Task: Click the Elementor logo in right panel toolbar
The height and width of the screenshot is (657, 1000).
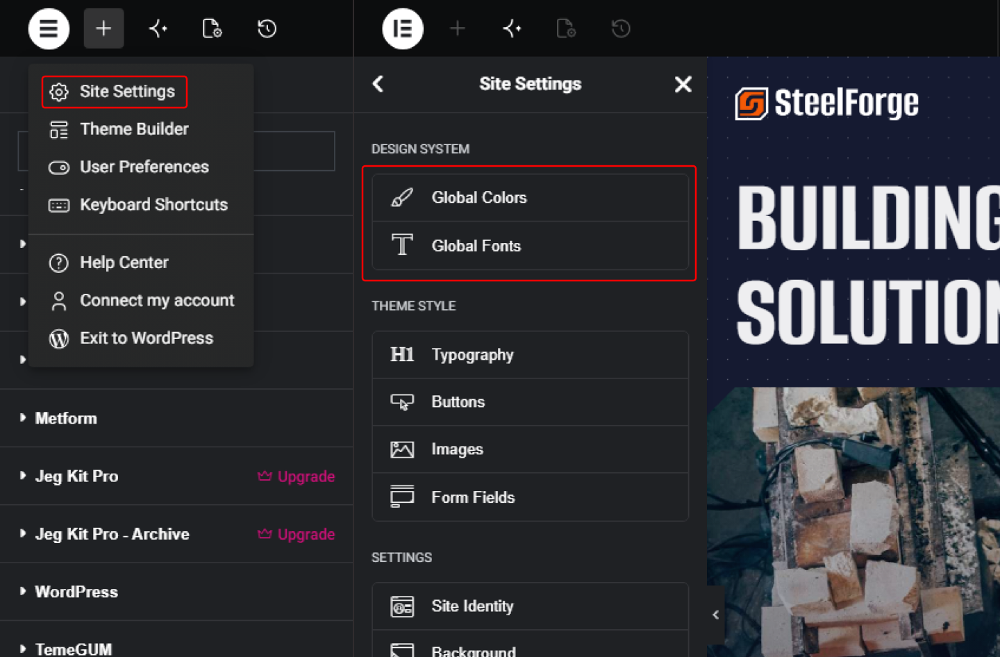Action: click(x=403, y=28)
